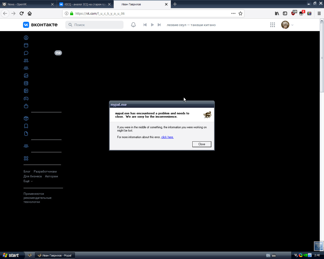Open the browser hamburger menu
This screenshot has height=259, width=324.
pyautogui.click(x=319, y=13)
